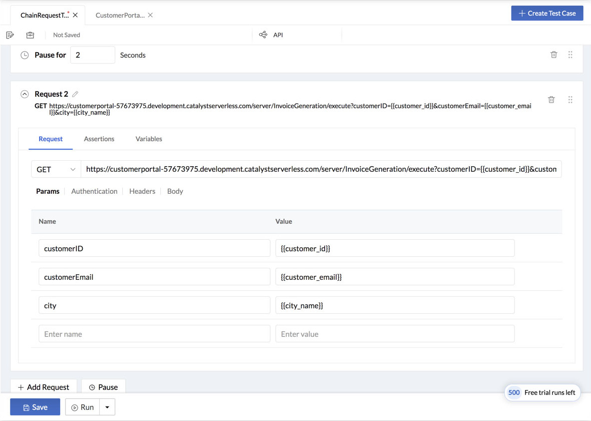
Task: Open the Run options dropdown arrow
Action: pos(107,407)
